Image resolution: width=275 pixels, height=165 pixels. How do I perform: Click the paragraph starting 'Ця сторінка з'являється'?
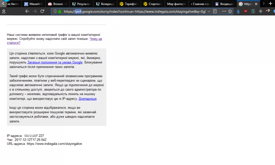(x=56, y=60)
